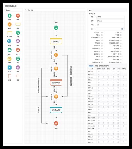Click the save document icon in canvas toolbar
Screen dimensions: 132x149
(x=25, y=10)
